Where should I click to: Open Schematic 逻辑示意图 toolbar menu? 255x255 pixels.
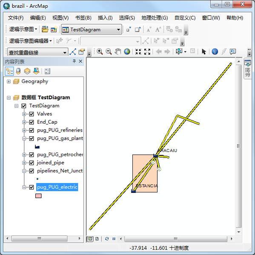pos(23,29)
